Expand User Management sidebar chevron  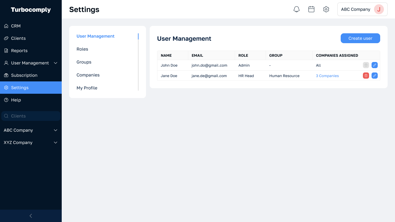pos(56,63)
